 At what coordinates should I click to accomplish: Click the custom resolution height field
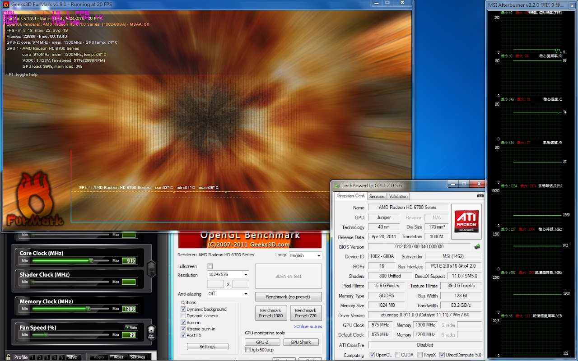coord(241,284)
